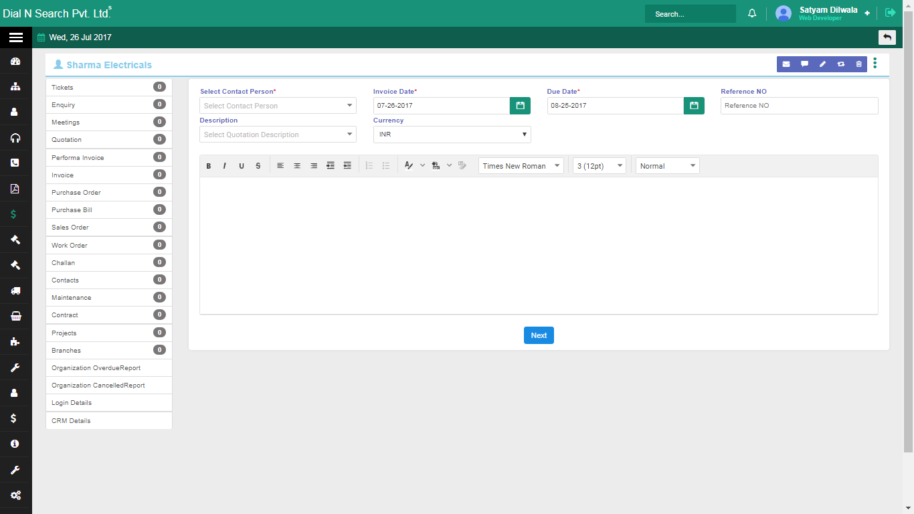The height and width of the screenshot is (514, 914).
Task: Open the background color dropdown arrow
Action: 450,165
